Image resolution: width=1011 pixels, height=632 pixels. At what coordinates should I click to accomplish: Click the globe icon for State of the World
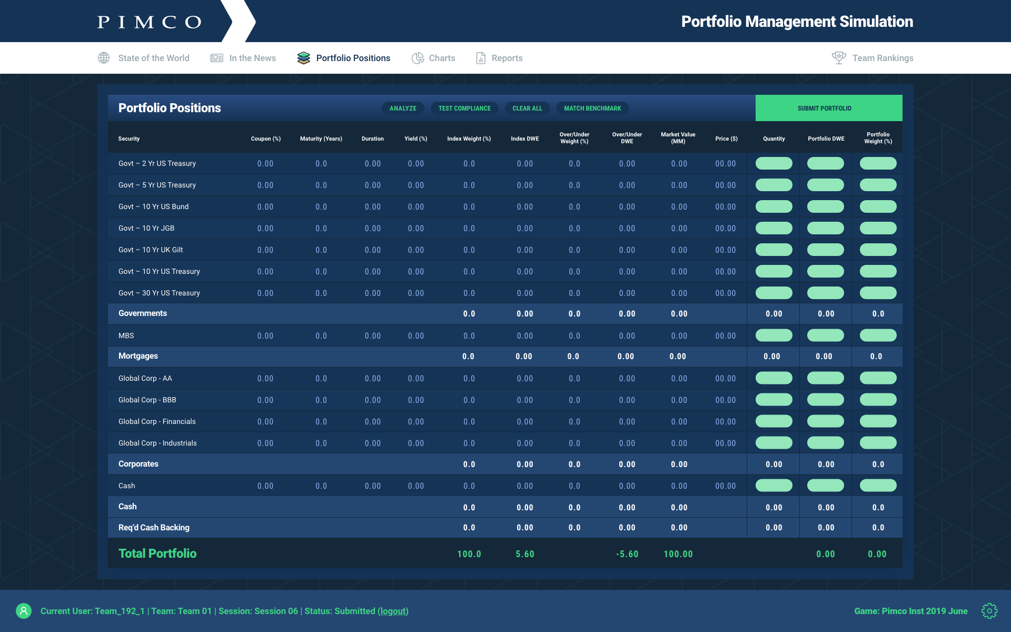(x=104, y=58)
